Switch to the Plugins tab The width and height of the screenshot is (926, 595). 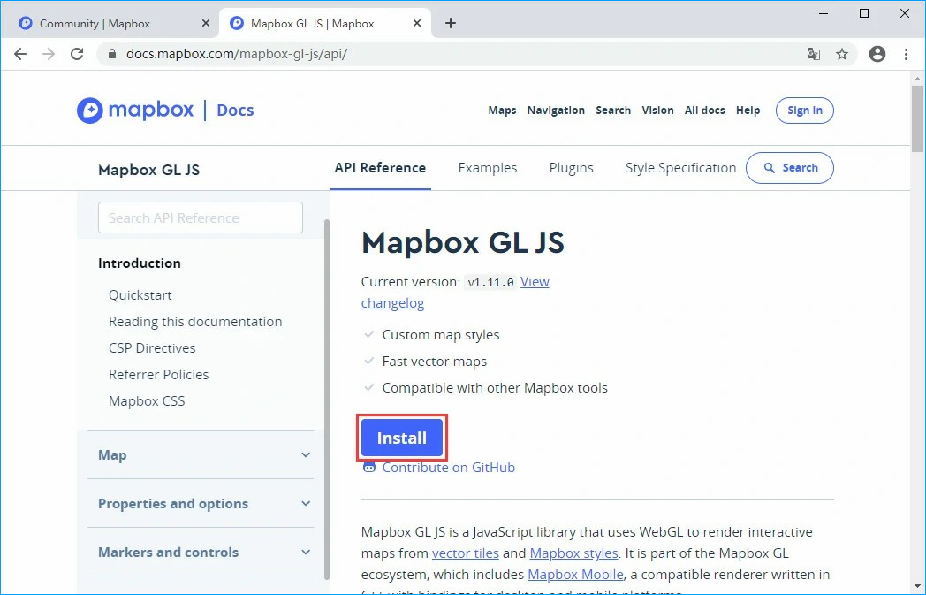tap(571, 167)
